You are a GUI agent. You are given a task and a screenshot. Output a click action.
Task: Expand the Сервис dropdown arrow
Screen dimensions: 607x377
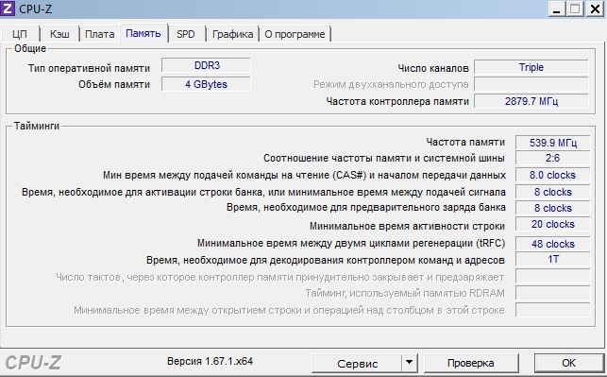tap(409, 364)
